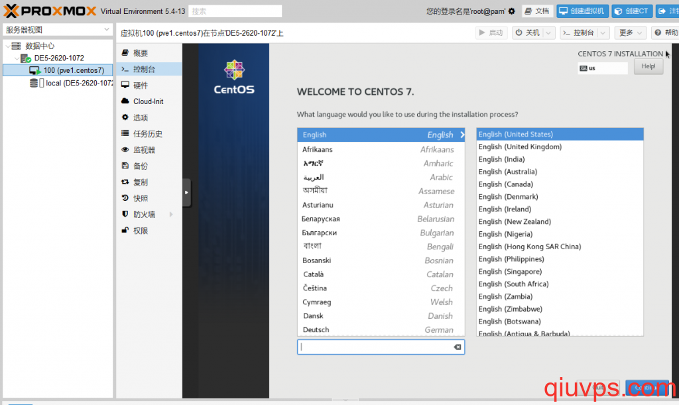Screen dimensions: 679x405
Task: Select English (Singapore) locale
Action: pyautogui.click(x=560, y=272)
